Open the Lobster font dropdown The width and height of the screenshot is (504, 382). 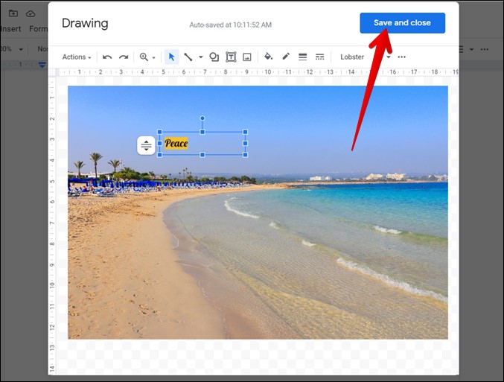tap(352, 57)
